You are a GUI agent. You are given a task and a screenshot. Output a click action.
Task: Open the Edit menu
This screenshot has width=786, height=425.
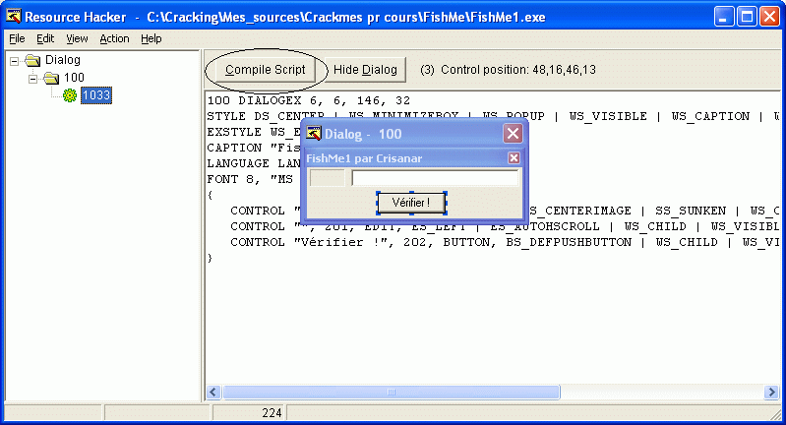click(45, 38)
